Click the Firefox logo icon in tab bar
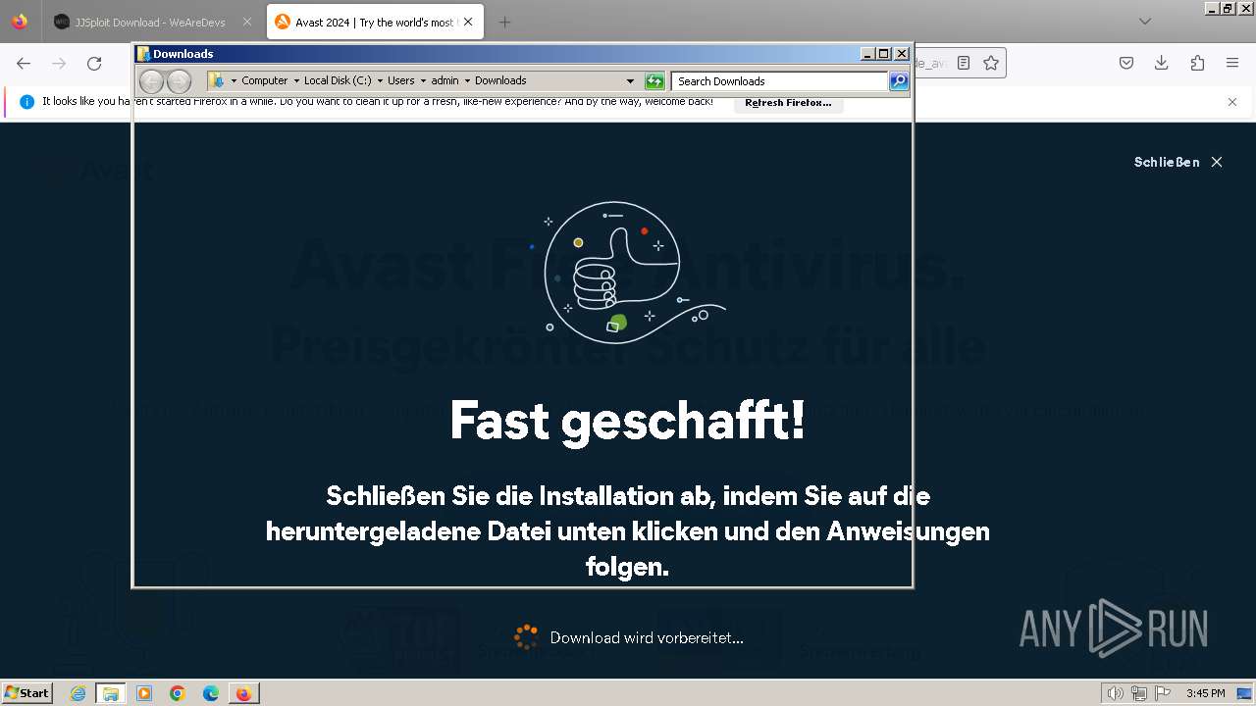 (20, 22)
